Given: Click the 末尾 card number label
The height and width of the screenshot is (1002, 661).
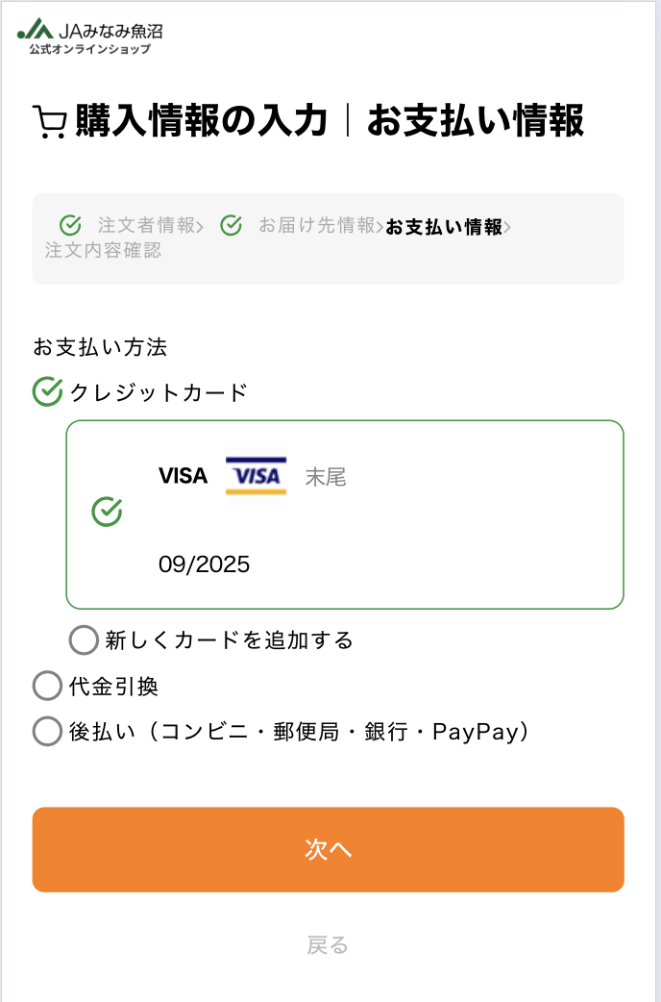Looking at the screenshot, I should pos(326,476).
